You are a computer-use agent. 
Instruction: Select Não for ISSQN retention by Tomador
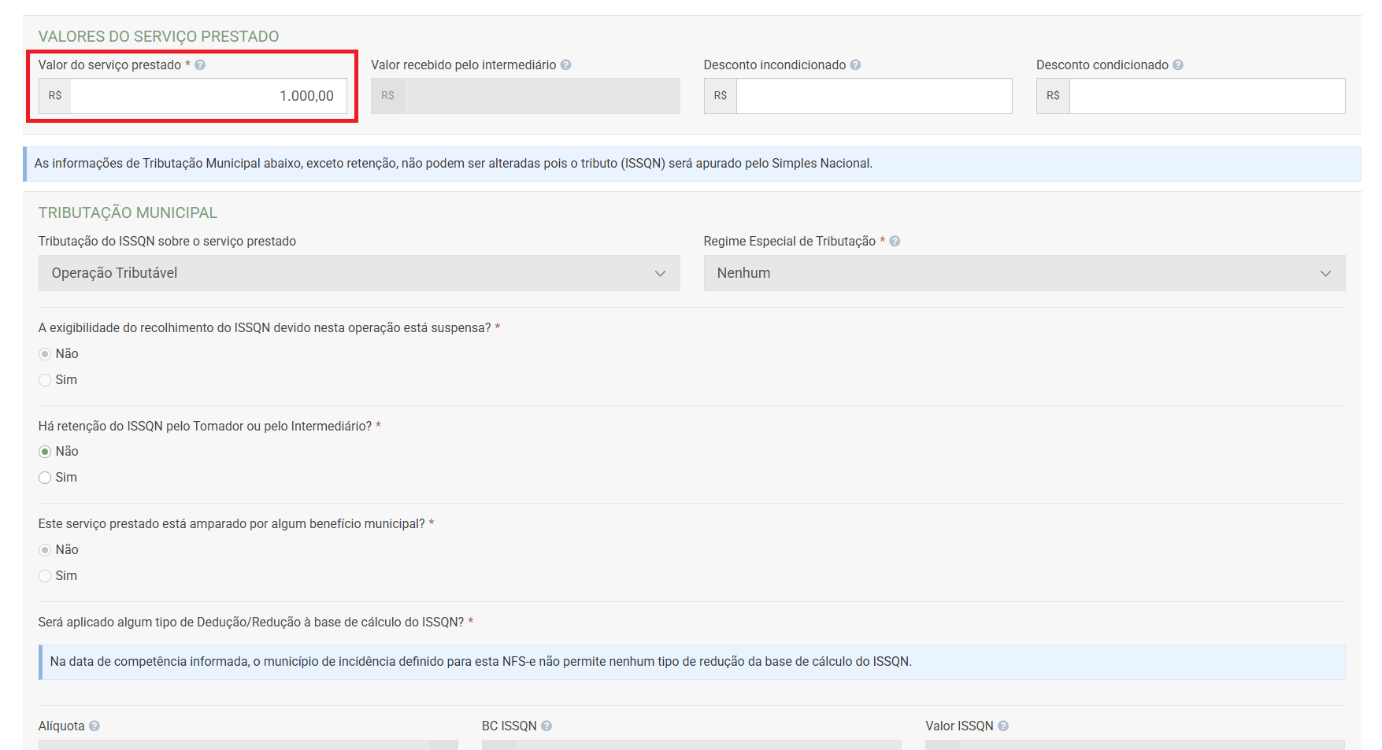tap(45, 452)
